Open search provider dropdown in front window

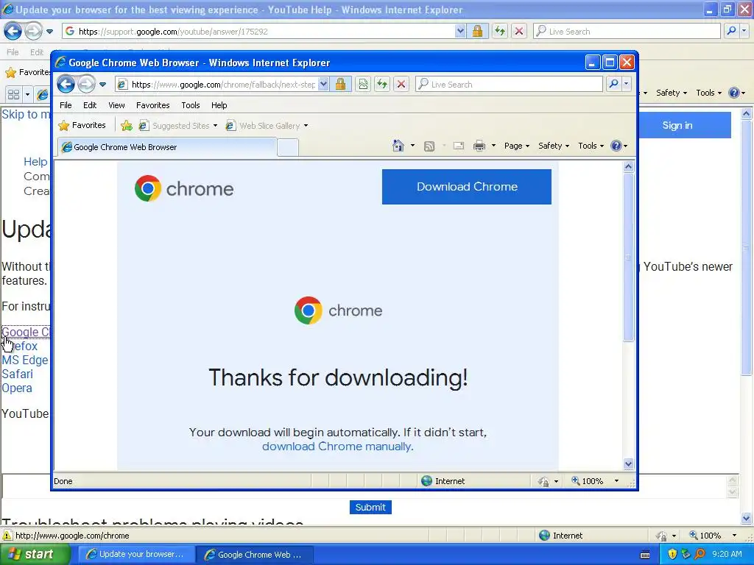[x=626, y=85]
